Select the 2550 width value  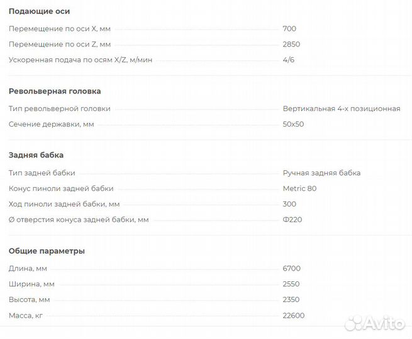point(291,284)
